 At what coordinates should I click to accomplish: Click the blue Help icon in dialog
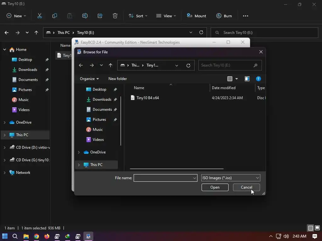(x=258, y=79)
